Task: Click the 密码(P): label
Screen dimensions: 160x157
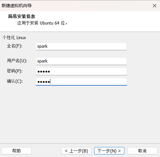Action: (15, 71)
